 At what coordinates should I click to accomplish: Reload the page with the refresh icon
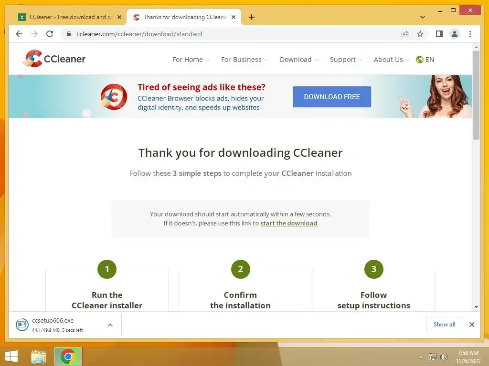click(50, 34)
